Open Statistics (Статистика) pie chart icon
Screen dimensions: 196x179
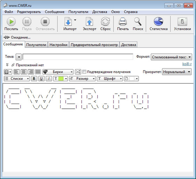[159, 21]
